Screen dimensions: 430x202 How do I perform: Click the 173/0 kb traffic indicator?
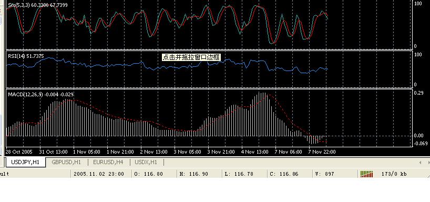394,174
